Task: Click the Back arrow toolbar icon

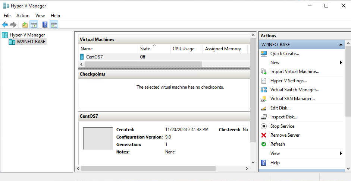Action: click(x=5, y=25)
